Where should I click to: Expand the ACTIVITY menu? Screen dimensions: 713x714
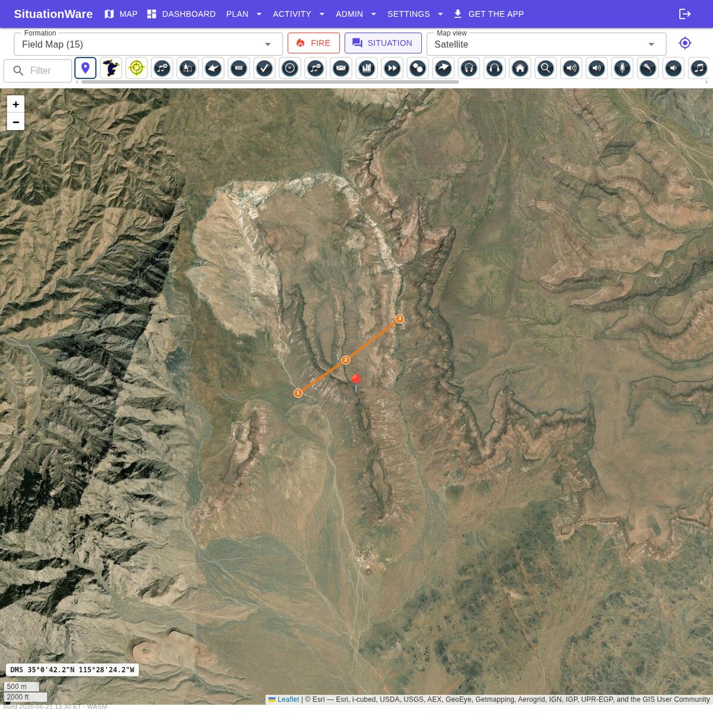299,14
